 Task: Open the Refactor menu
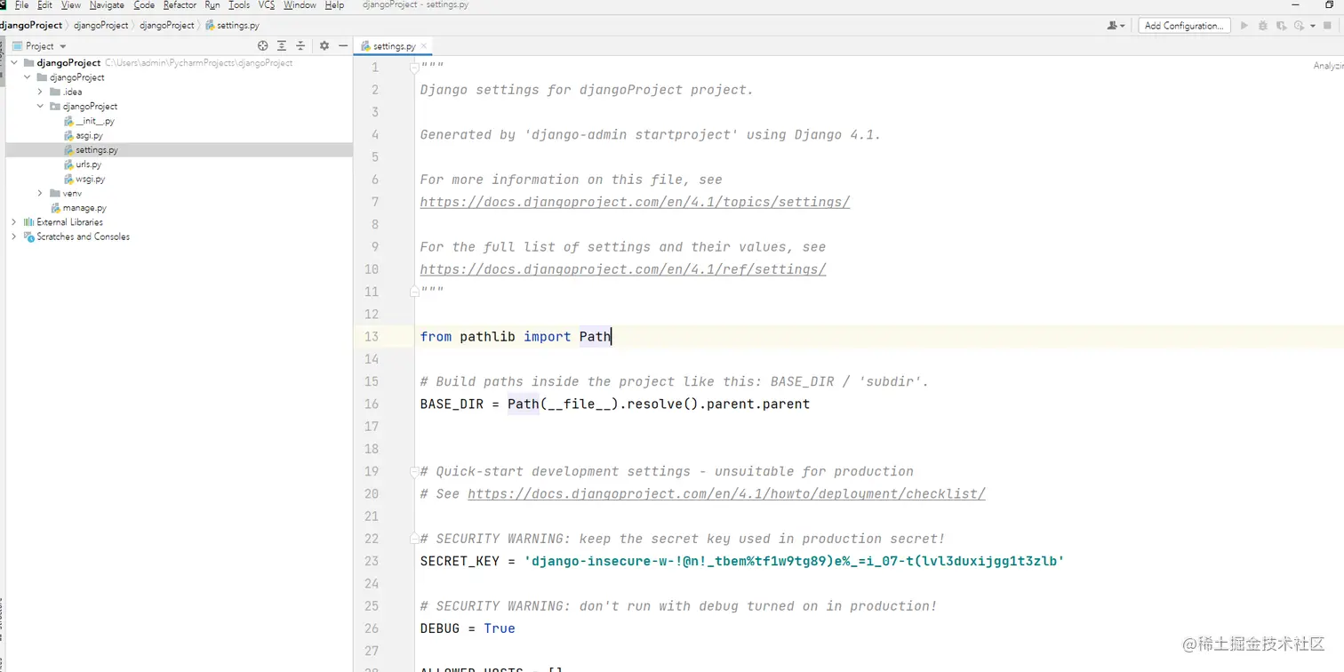(180, 5)
